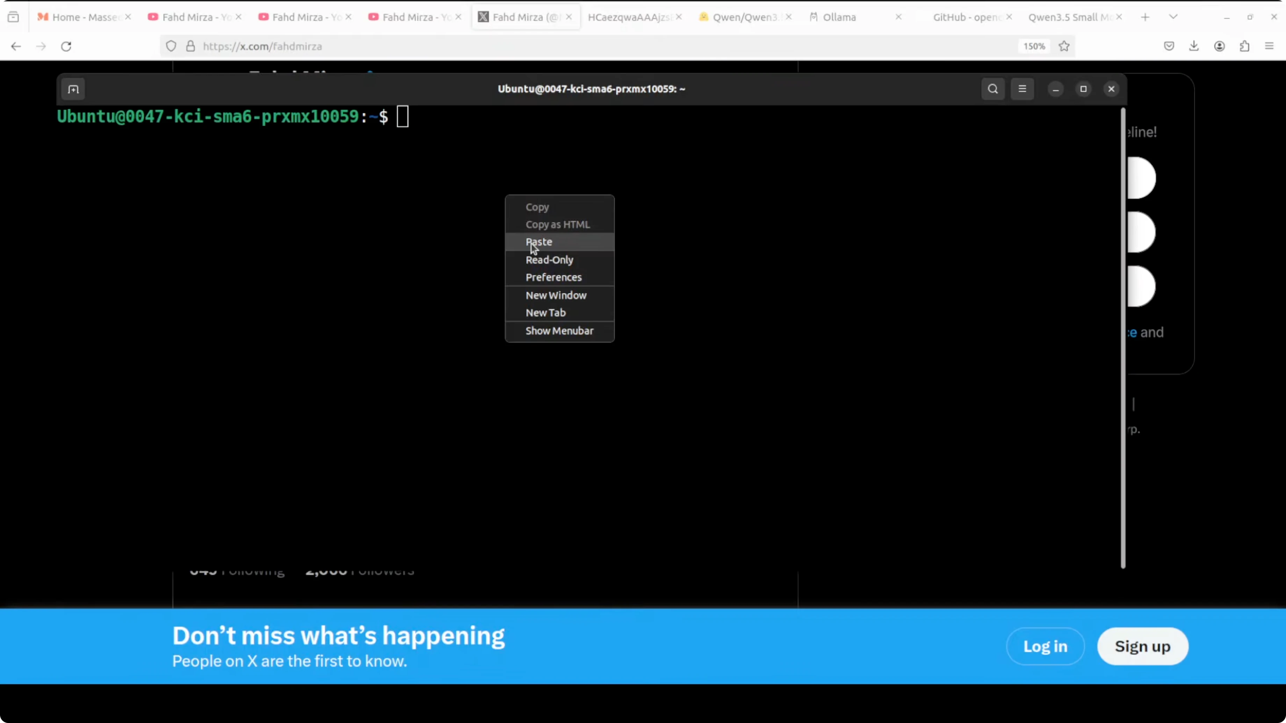
Task: Open the terminal hamburger menu
Action: click(1022, 89)
